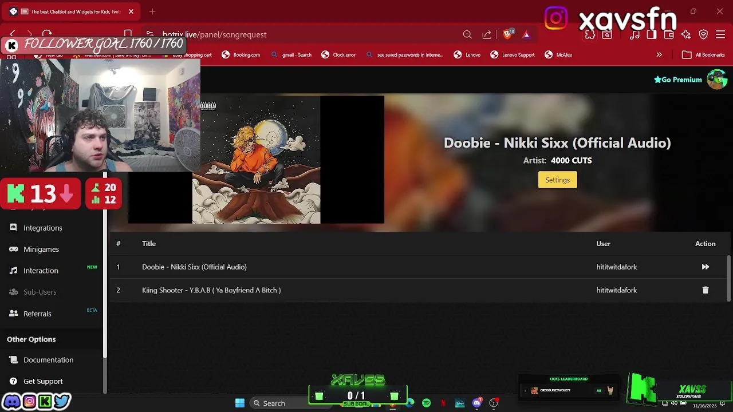The height and width of the screenshot is (412, 733).
Task: Open the Extensions puzzle icon
Action: point(590,34)
